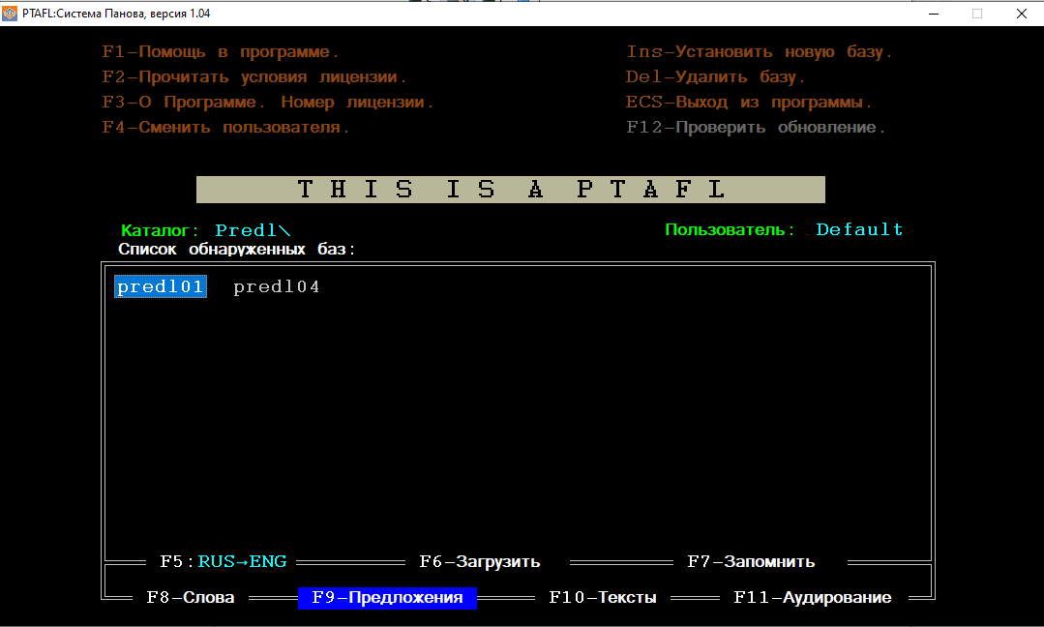Image resolution: width=1044 pixels, height=627 pixels.
Task: Read license terms via F2 item
Action: click(x=254, y=77)
